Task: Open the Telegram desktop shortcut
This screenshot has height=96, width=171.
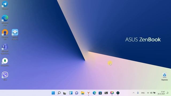Action: tap(5, 5)
